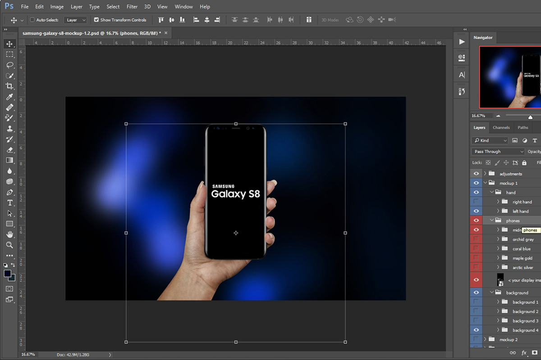541x360 pixels.
Task: Open the Pass Through blend mode dropdown
Action: 498,152
